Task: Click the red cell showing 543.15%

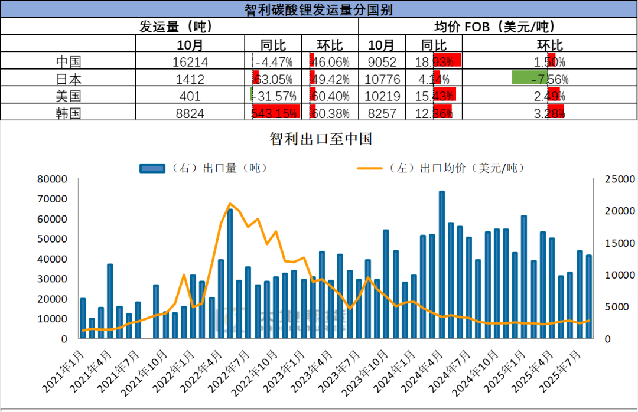Action: point(276,112)
